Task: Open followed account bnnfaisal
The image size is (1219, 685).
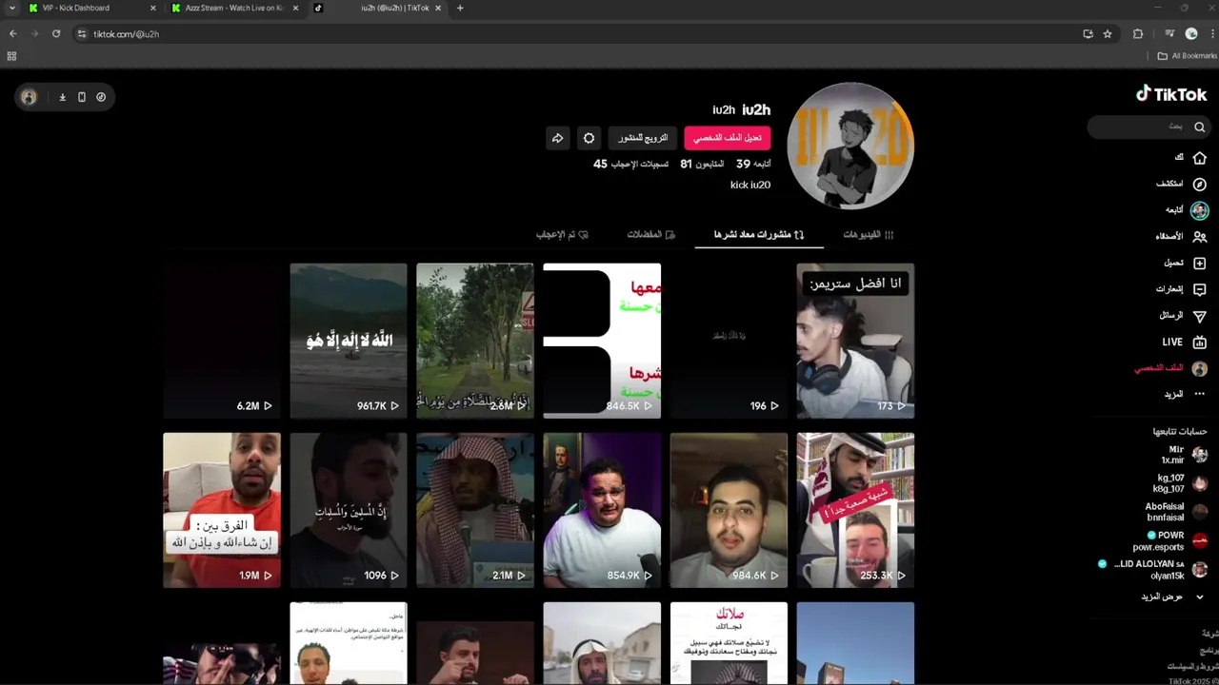Action: click(x=1176, y=512)
